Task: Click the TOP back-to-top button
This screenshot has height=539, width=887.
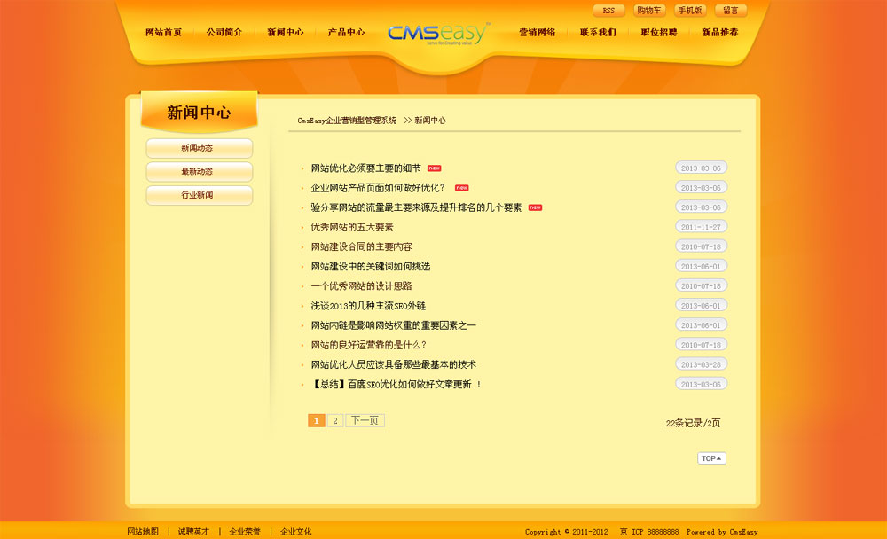Action: click(711, 458)
